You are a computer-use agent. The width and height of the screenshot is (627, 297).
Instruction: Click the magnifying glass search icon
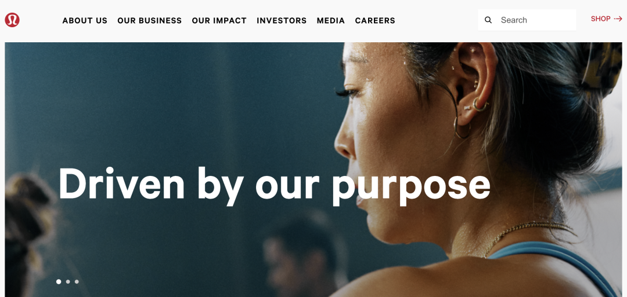488,20
